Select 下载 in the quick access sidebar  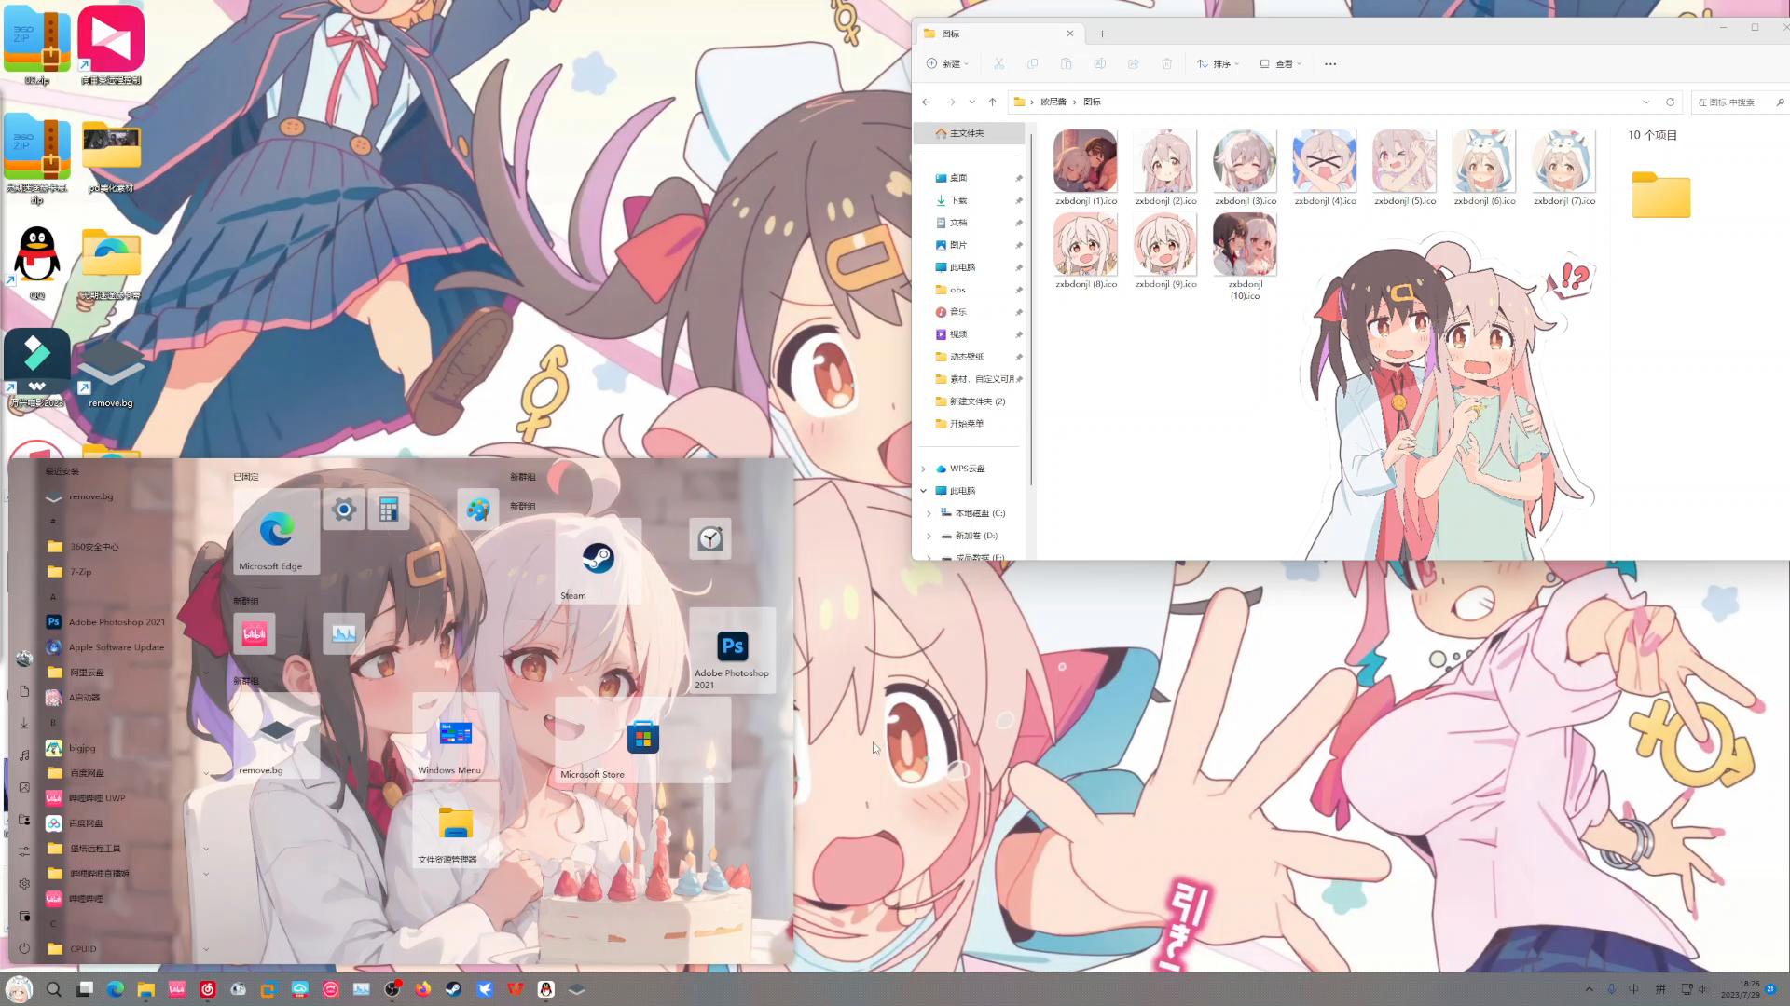(x=957, y=200)
